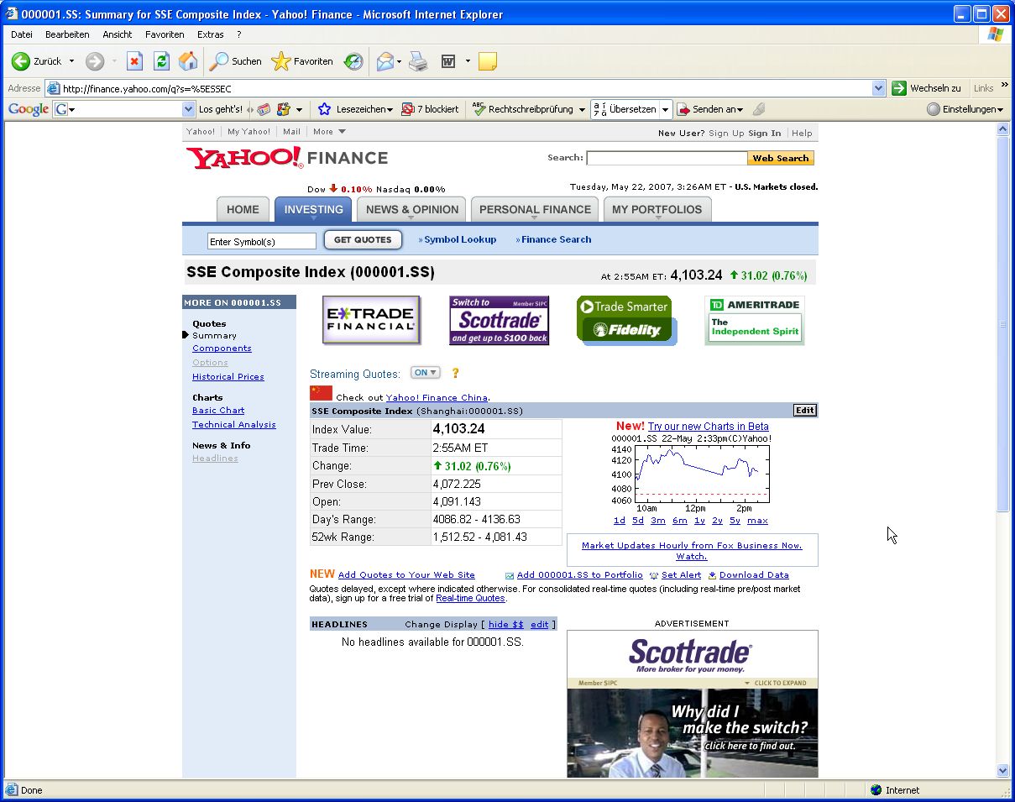Open the Historical Prices link
The height and width of the screenshot is (802, 1015).
click(228, 377)
